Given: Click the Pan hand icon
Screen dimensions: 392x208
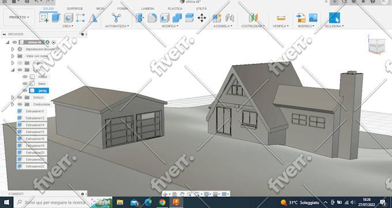Looking at the screenshot, I should 182,194.
